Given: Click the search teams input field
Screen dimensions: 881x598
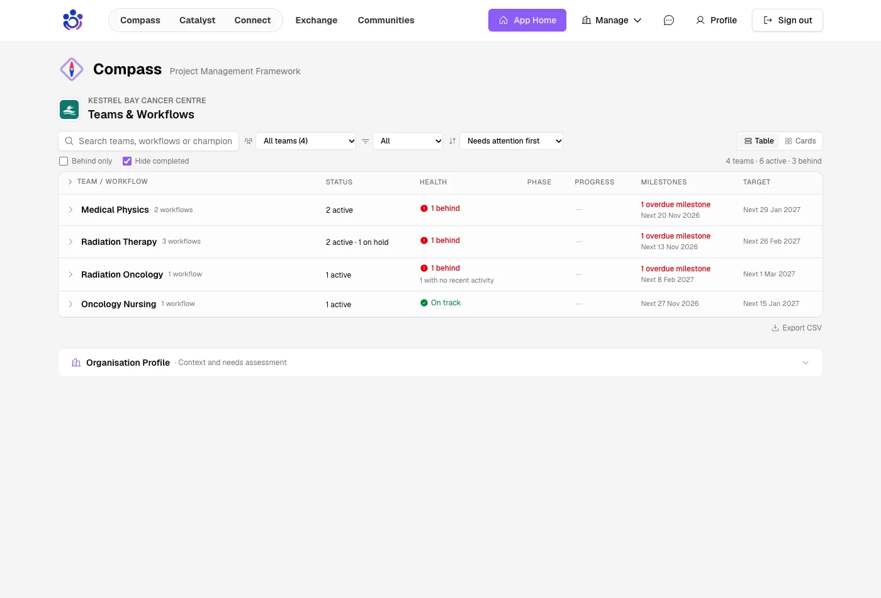Looking at the screenshot, I should (149, 141).
